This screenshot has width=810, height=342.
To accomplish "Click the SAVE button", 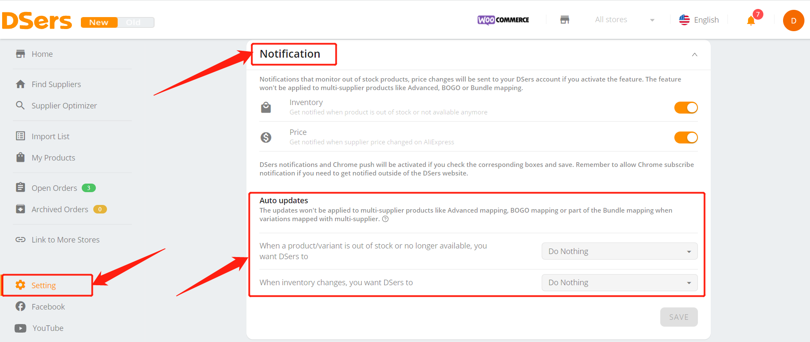I will tap(679, 317).
